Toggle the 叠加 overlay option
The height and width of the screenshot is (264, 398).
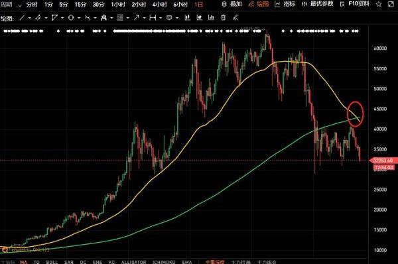232,4
